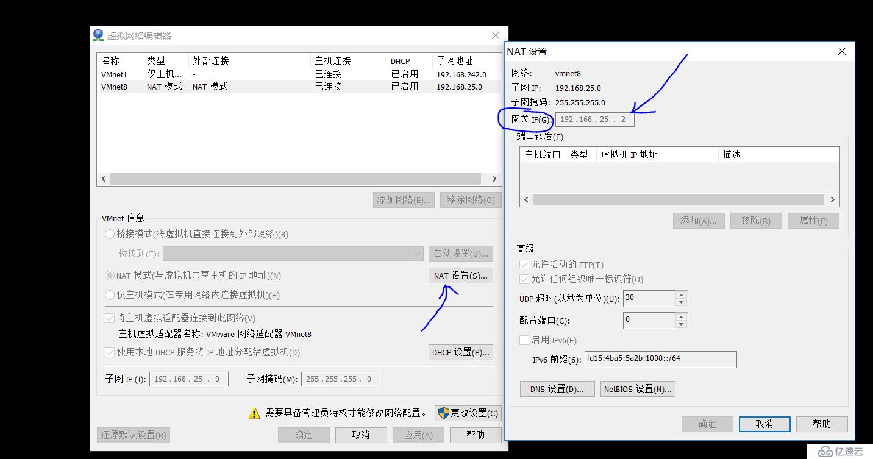The image size is (873, 459).
Task: Click 帮助 in the NAT 设置 dialog
Action: 822,424
